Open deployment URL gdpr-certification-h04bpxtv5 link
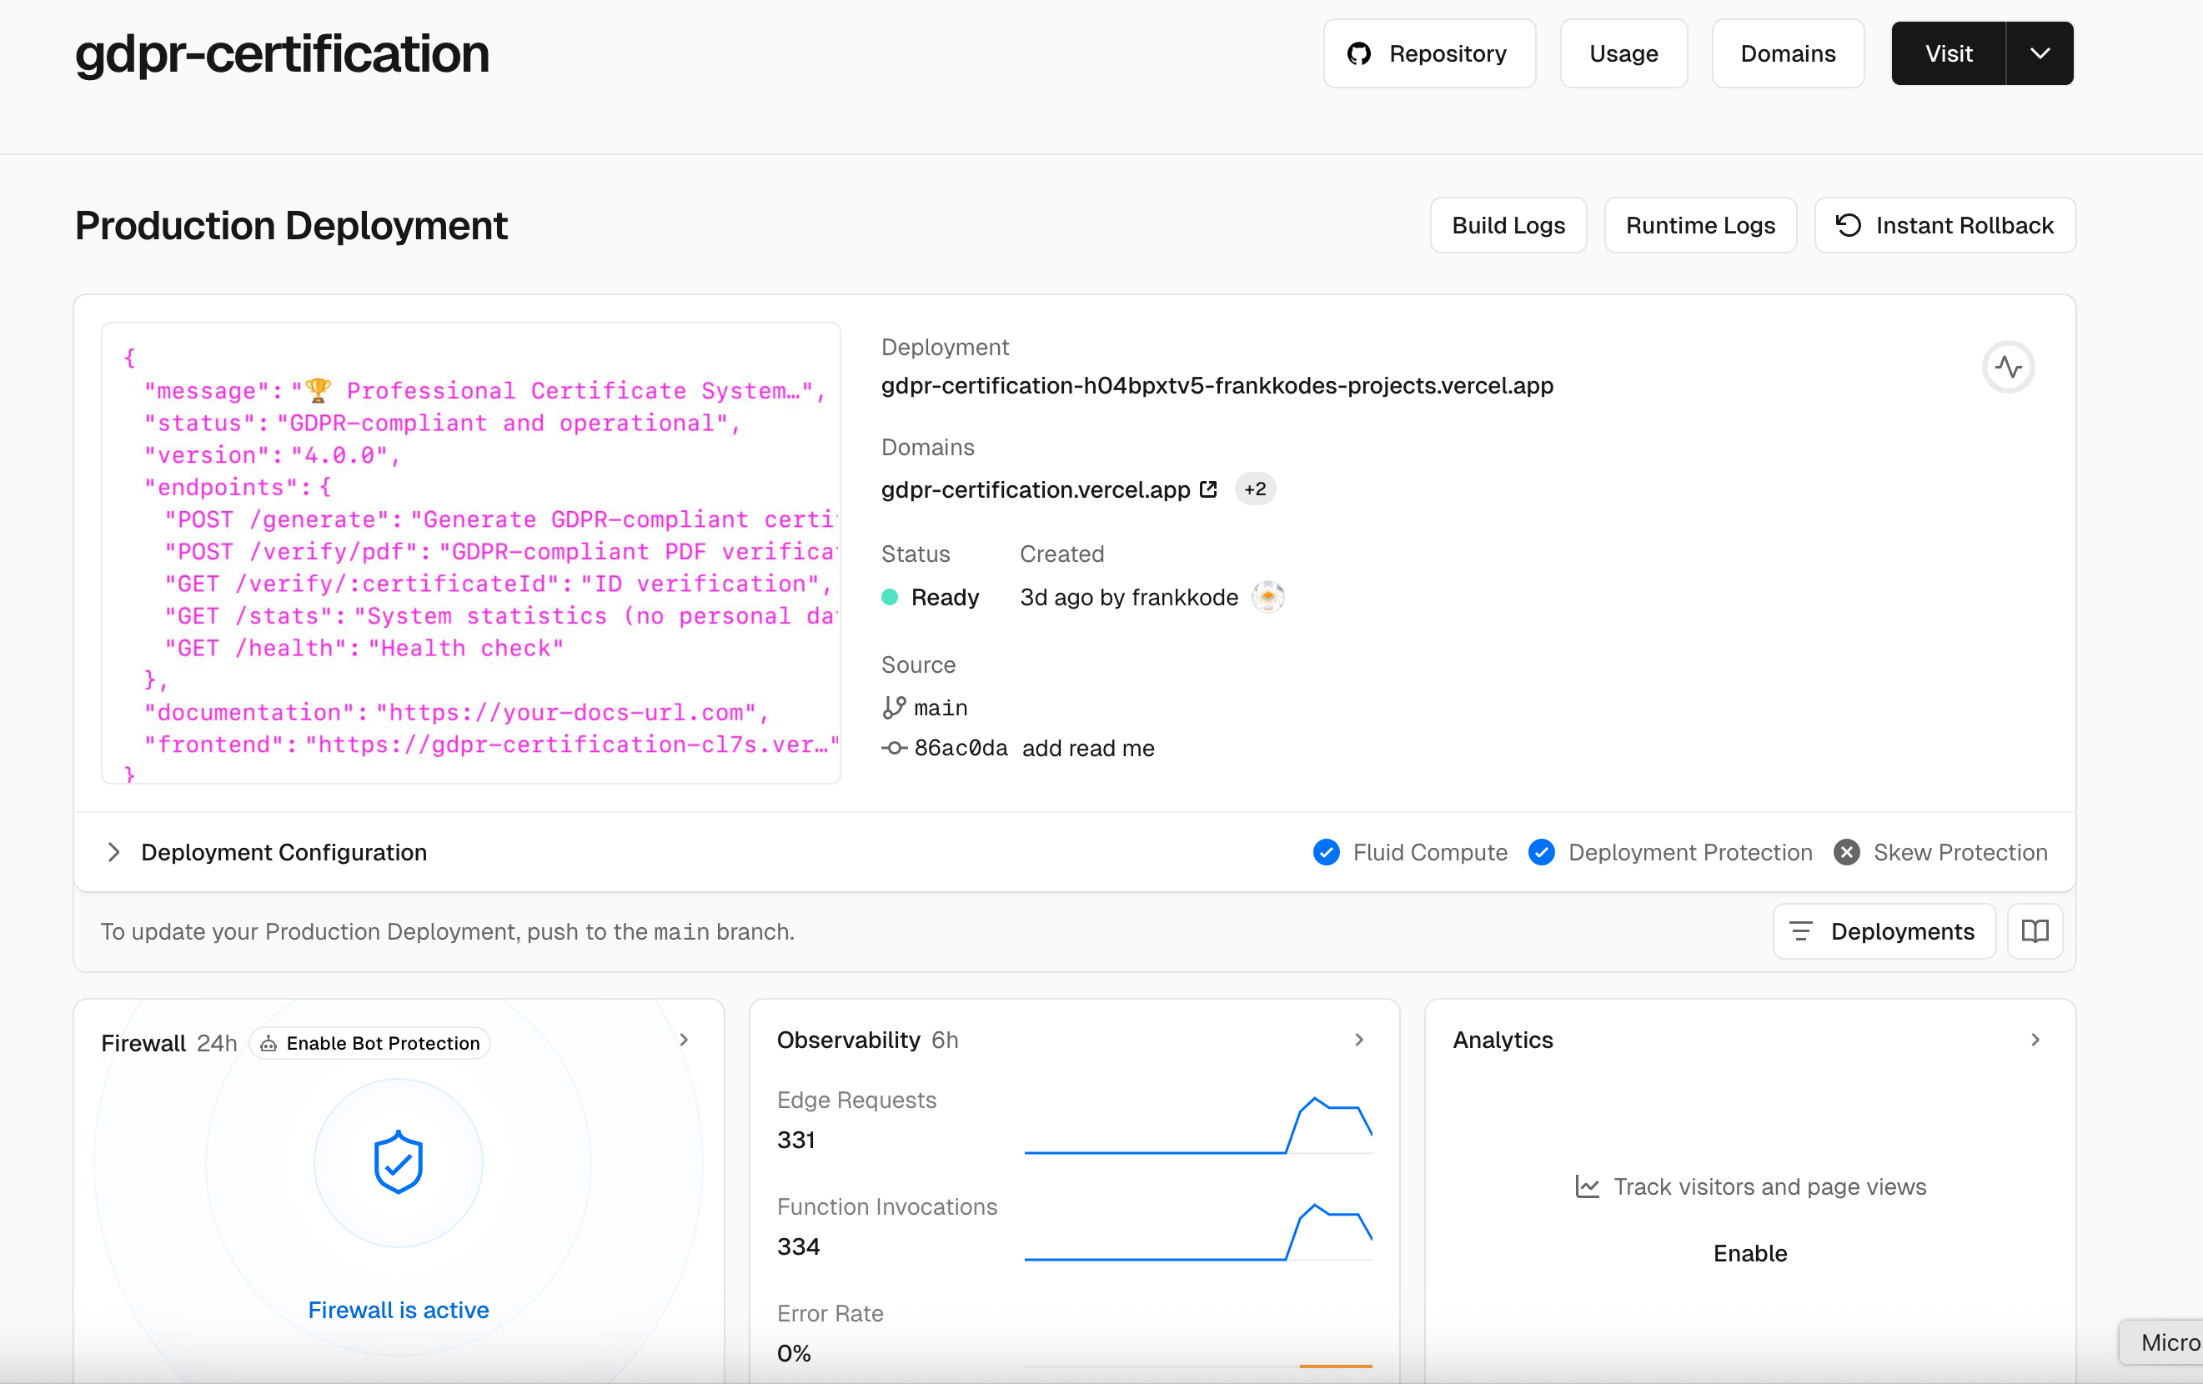This screenshot has width=2203, height=1384. pos(1217,385)
